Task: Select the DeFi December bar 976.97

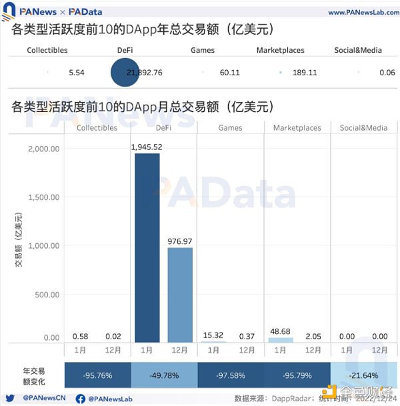Action: click(x=180, y=295)
